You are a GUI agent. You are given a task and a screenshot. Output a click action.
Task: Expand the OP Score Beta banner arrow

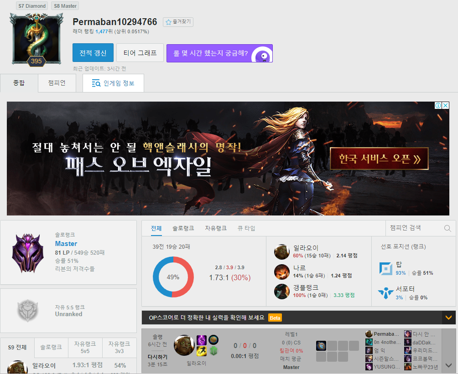pos(448,318)
